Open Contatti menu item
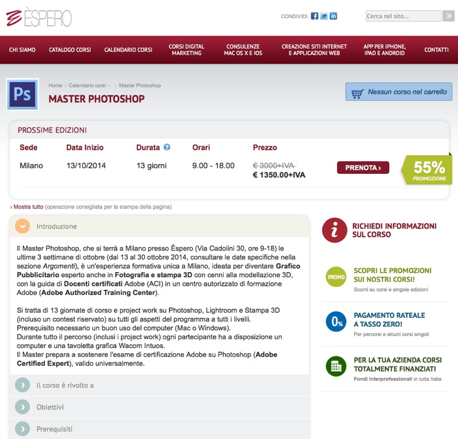 (436, 50)
